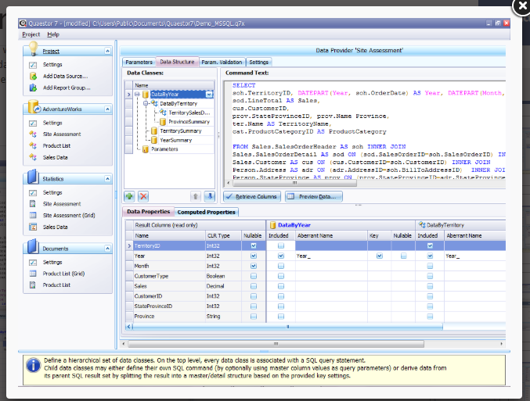Toggle DataByTerritory Included checkbox for TerritoryID row
Image resolution: width=530 pixels, height=401 pixels.
coord(430,245)
